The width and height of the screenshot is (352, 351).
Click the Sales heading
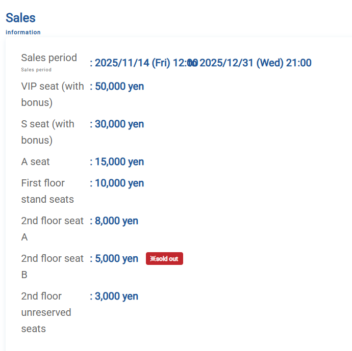click(x=20, y=18)
